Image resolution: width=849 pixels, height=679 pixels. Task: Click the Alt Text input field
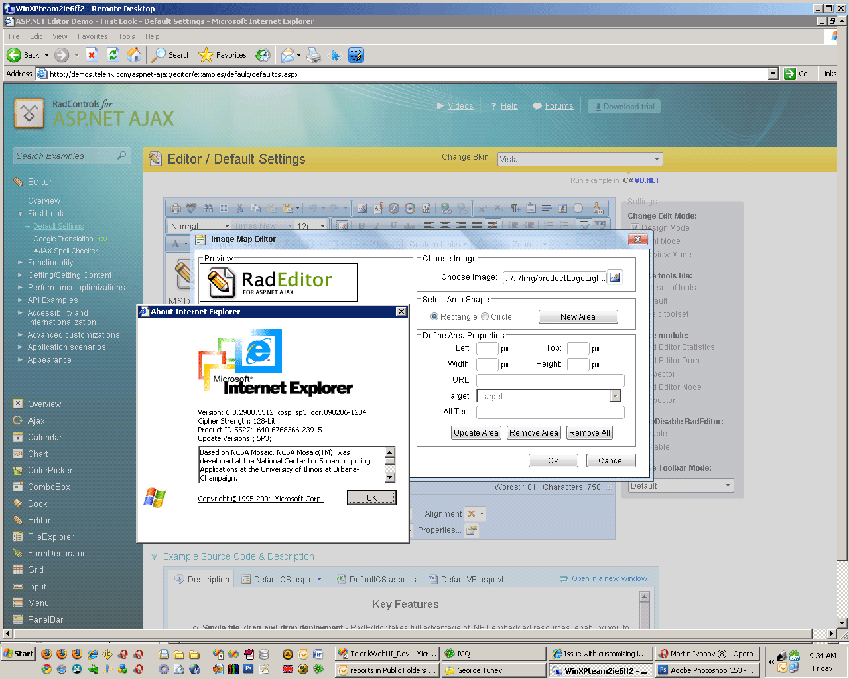[x=550, y=412]
